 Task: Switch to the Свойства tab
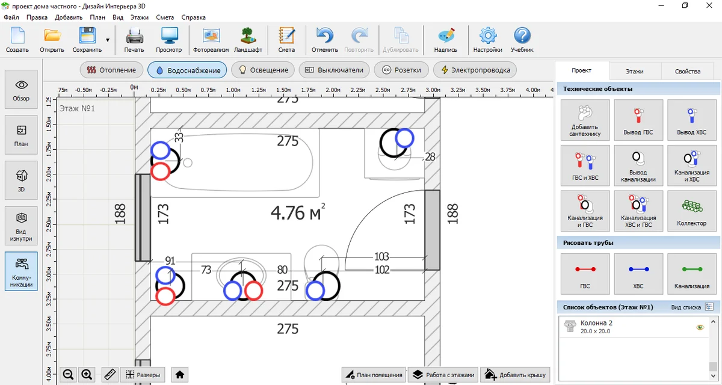[687, 71]
